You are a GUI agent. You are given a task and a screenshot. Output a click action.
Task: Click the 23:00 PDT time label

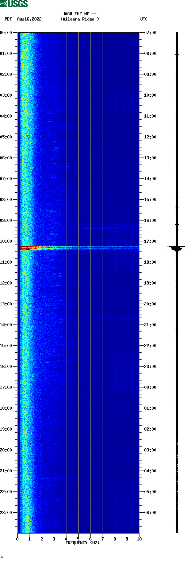pyautogui.click(x=6, y=513)
